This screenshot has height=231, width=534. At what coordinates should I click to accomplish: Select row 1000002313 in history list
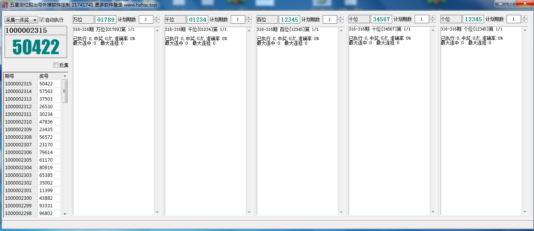pos(32,99)
